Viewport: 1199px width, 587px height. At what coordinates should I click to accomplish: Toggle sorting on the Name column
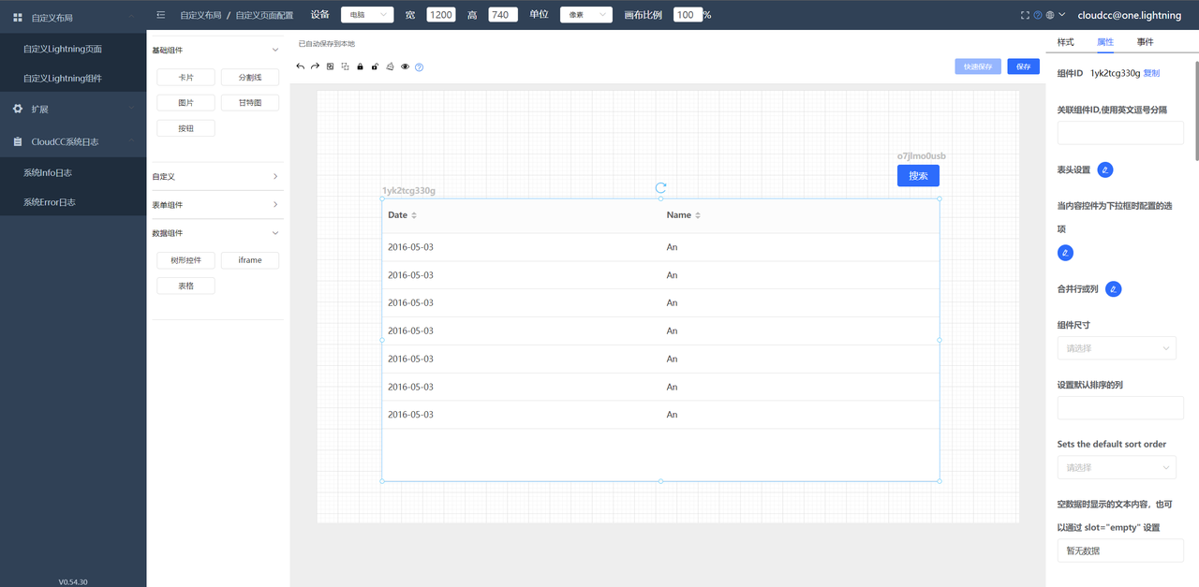pyautogui.click(x=698, y=215)
